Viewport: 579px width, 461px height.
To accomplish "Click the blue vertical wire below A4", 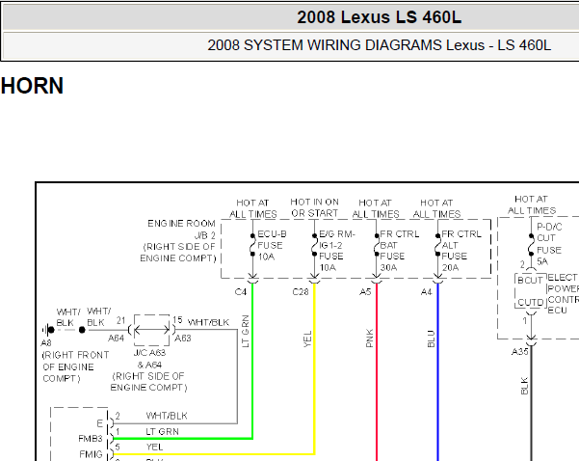I will 438,373.
